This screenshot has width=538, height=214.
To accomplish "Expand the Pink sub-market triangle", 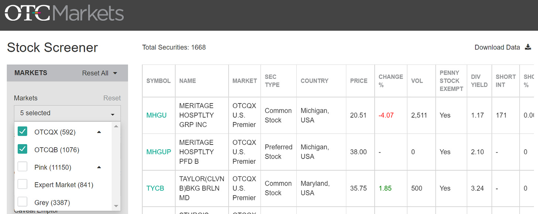I will (99, 167).
